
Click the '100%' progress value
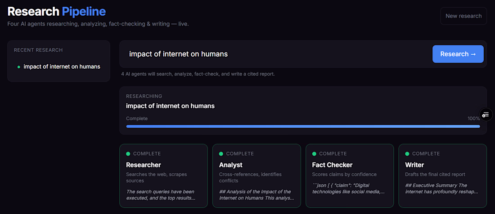[x=474, y=118]
